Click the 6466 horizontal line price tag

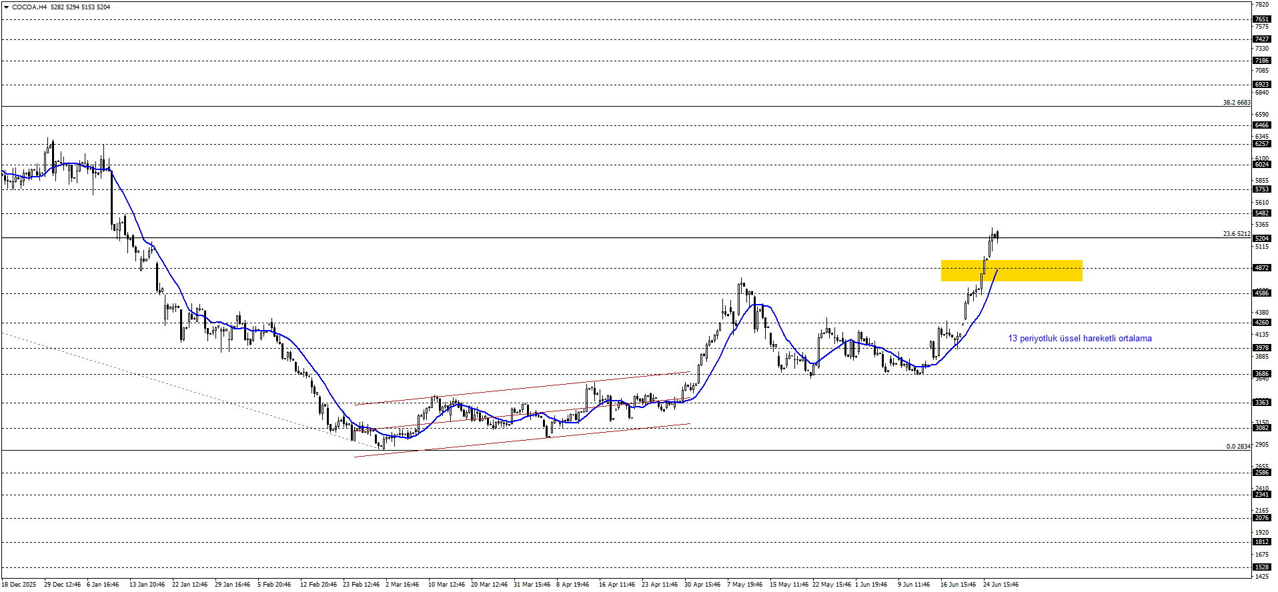click(1261, 125)
